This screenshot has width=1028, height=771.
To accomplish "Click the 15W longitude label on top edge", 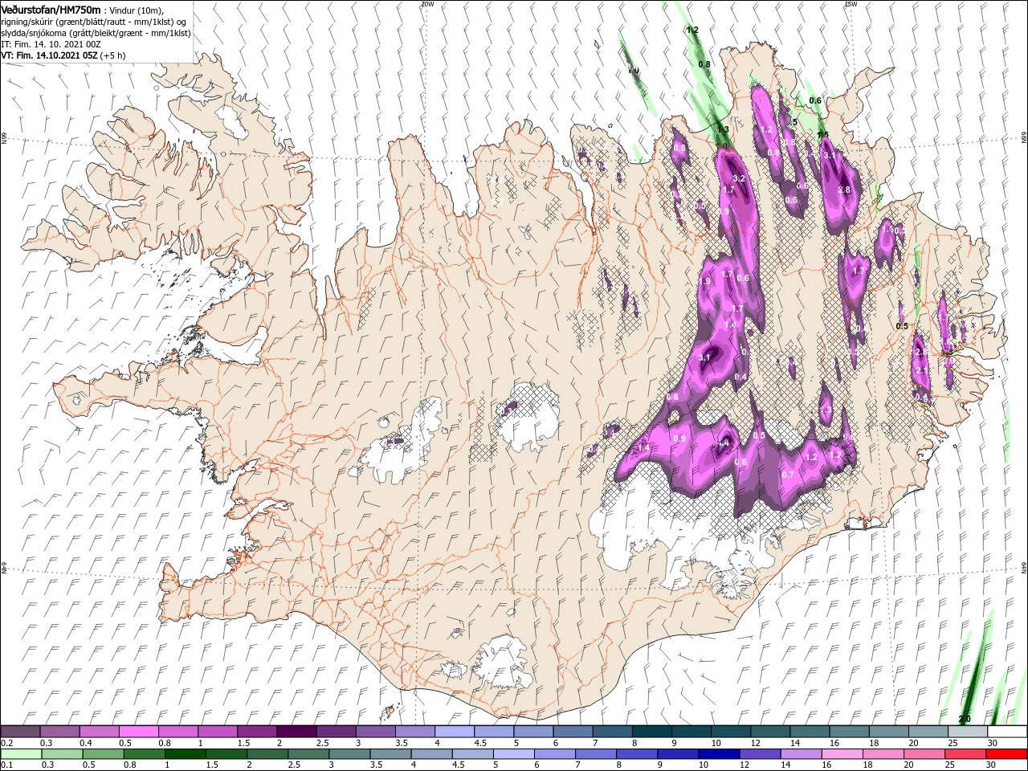I will [x=851, y=4].
